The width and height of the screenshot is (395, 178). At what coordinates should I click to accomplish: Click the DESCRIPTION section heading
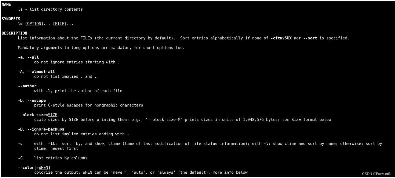coord(14,33)
